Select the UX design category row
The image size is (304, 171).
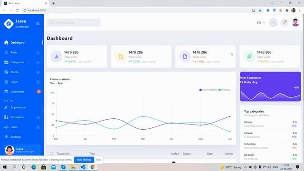[270, 157]
